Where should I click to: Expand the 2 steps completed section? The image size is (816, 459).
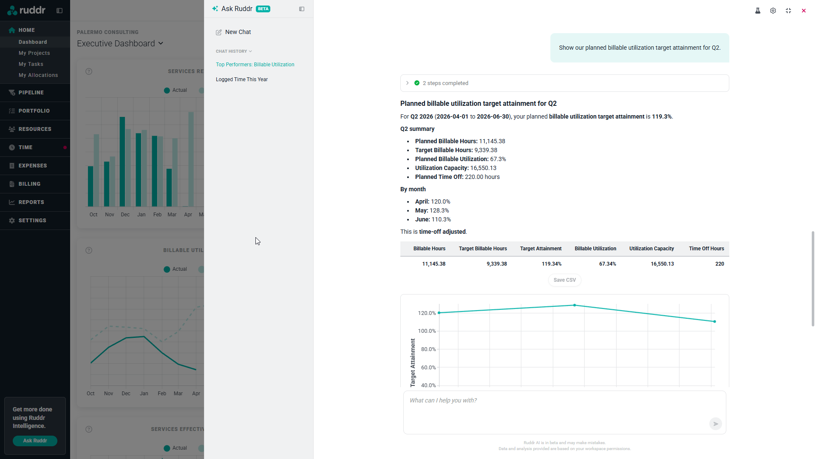pyautogui.click(x=407, y=83)
